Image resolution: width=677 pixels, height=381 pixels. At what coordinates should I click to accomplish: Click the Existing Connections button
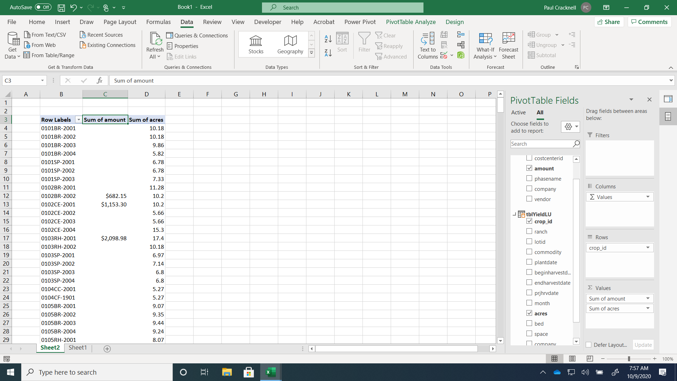click(108, 45)
